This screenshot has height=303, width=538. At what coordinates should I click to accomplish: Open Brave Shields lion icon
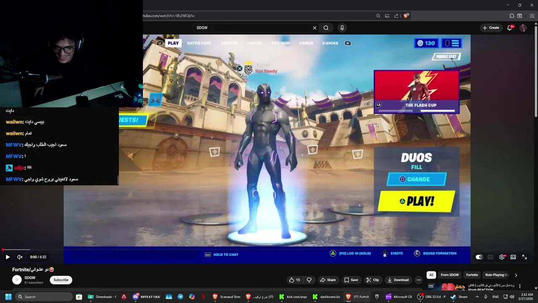pyautogui.click(x=406, y=16)
